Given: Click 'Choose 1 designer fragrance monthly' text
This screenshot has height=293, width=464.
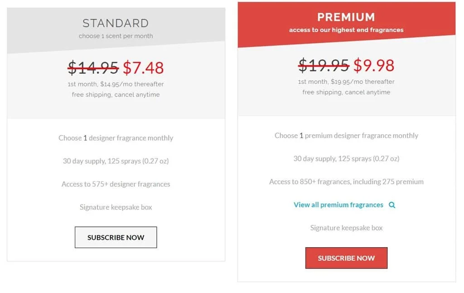Looking at the screenshot, I should [x=116, y=138].
